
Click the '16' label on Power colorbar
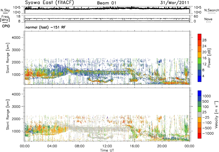204,58
